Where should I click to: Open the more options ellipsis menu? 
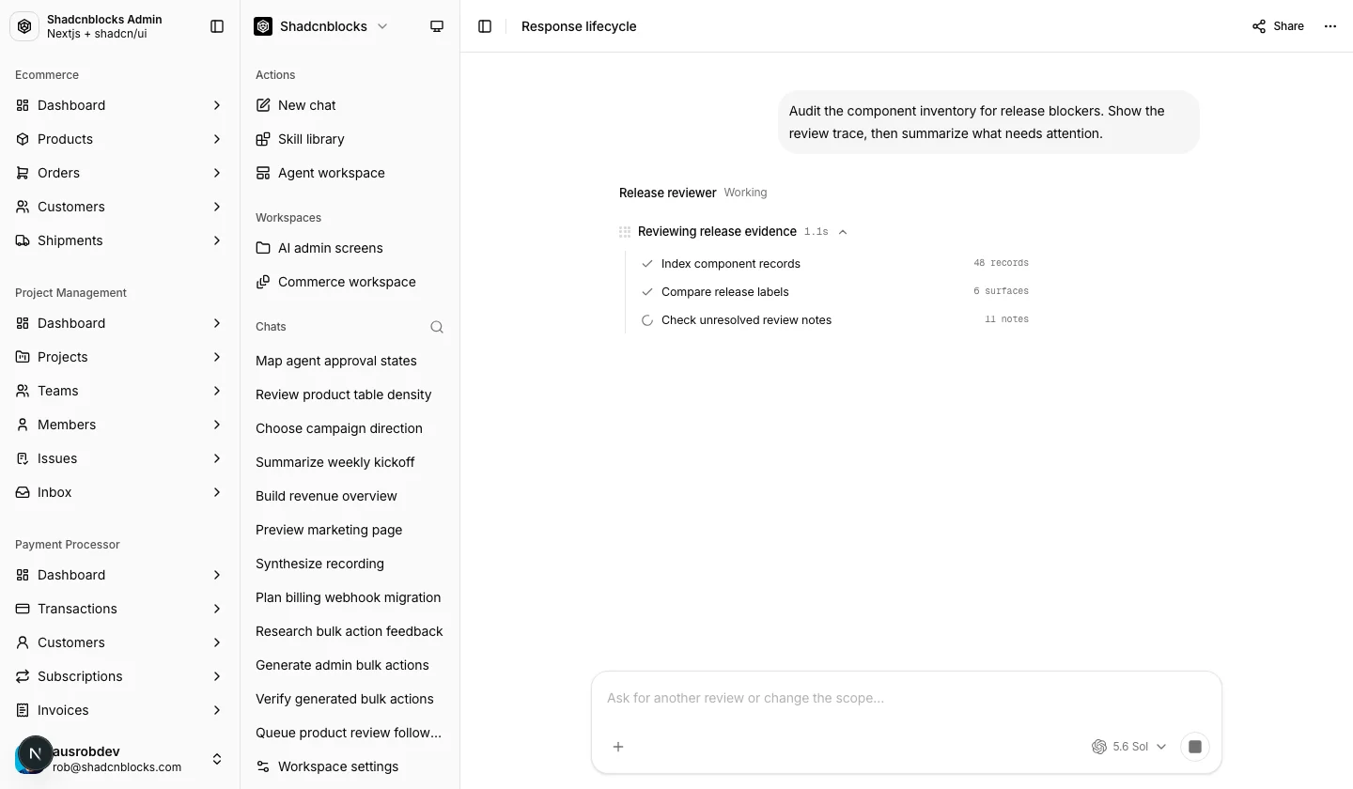(x=1330, y=26)
